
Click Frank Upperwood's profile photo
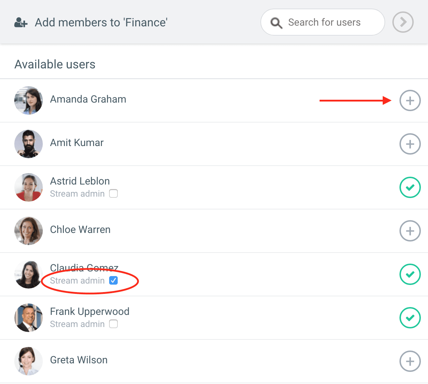tap(29, 318)
